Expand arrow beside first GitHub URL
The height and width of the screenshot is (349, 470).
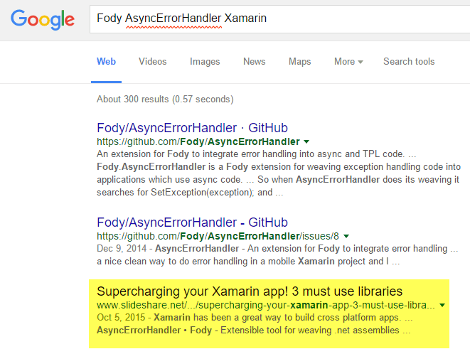point(306,142)
